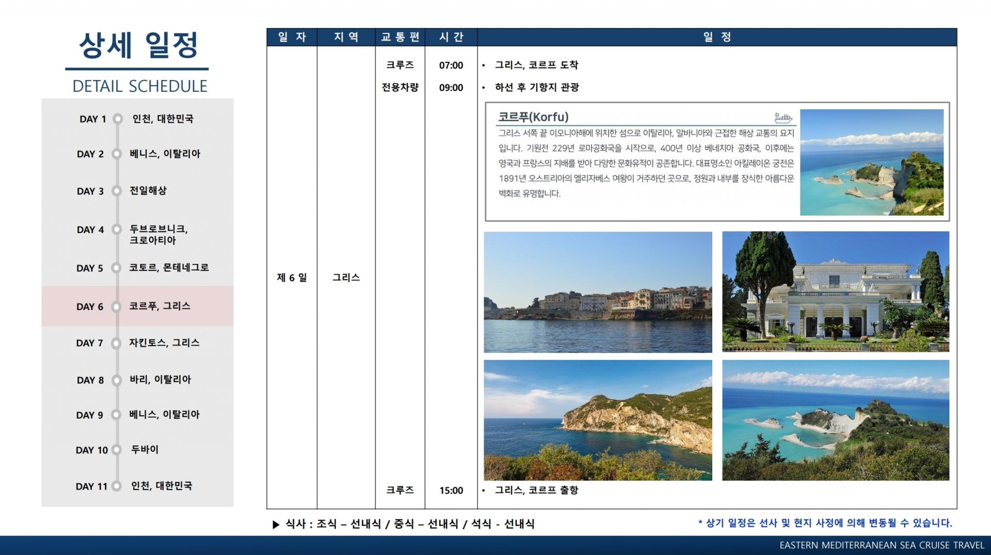Select the 제 6 일 date cell

pos(292,277)
